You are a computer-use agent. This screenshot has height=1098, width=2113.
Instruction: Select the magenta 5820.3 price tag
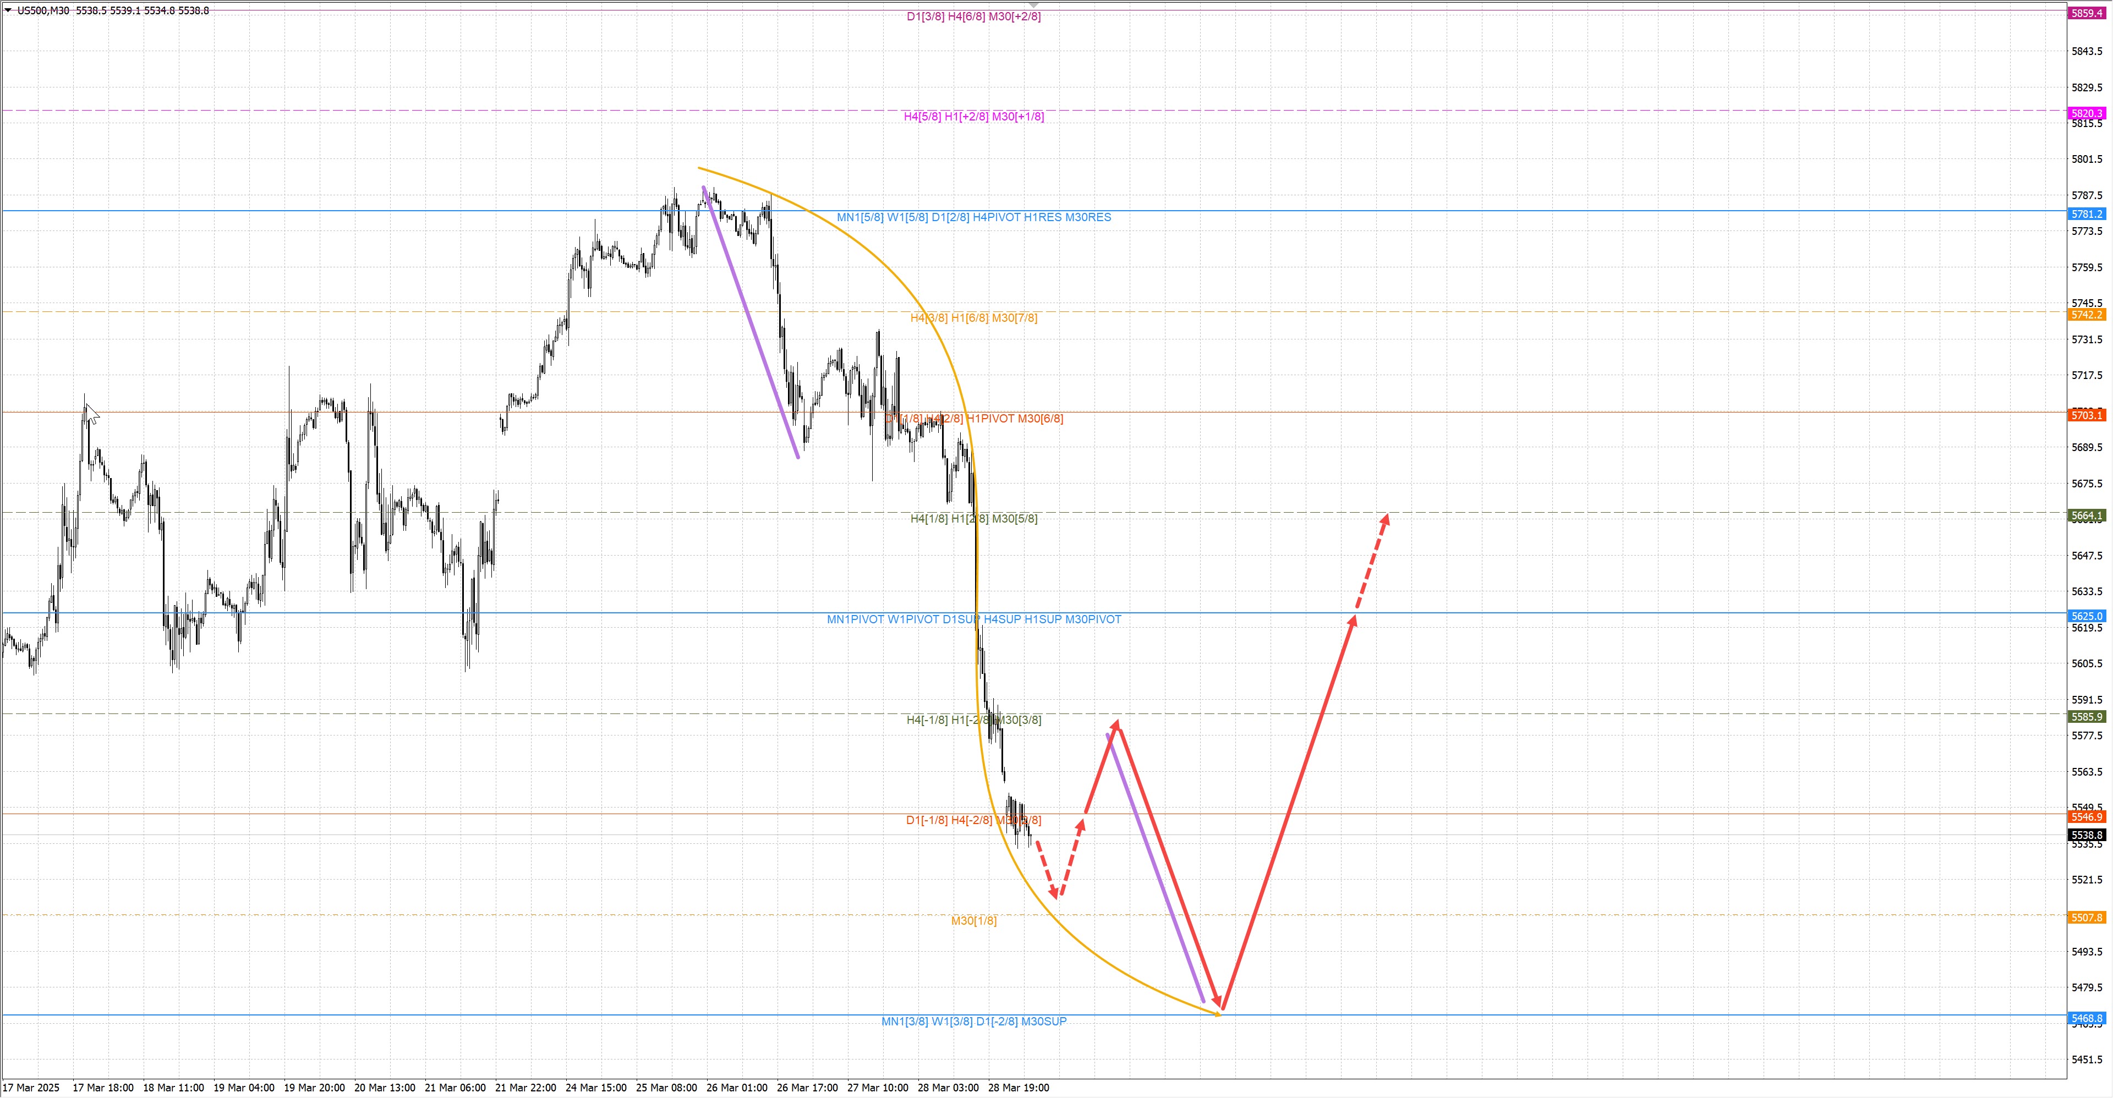pyautogui.click(x=2086, y=113)
